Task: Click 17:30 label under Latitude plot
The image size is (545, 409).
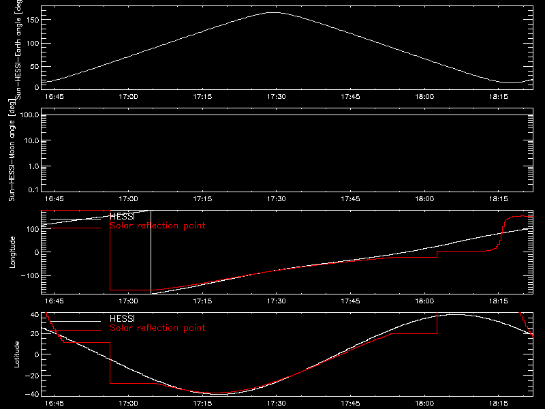Action: pyautogui.click(x=277, y=404)
